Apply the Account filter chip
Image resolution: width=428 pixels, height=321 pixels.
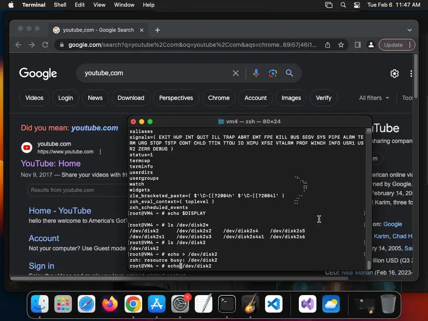(255, 98)
